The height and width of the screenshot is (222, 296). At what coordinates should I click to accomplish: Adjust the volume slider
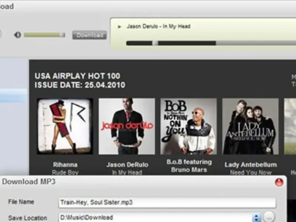44,35
